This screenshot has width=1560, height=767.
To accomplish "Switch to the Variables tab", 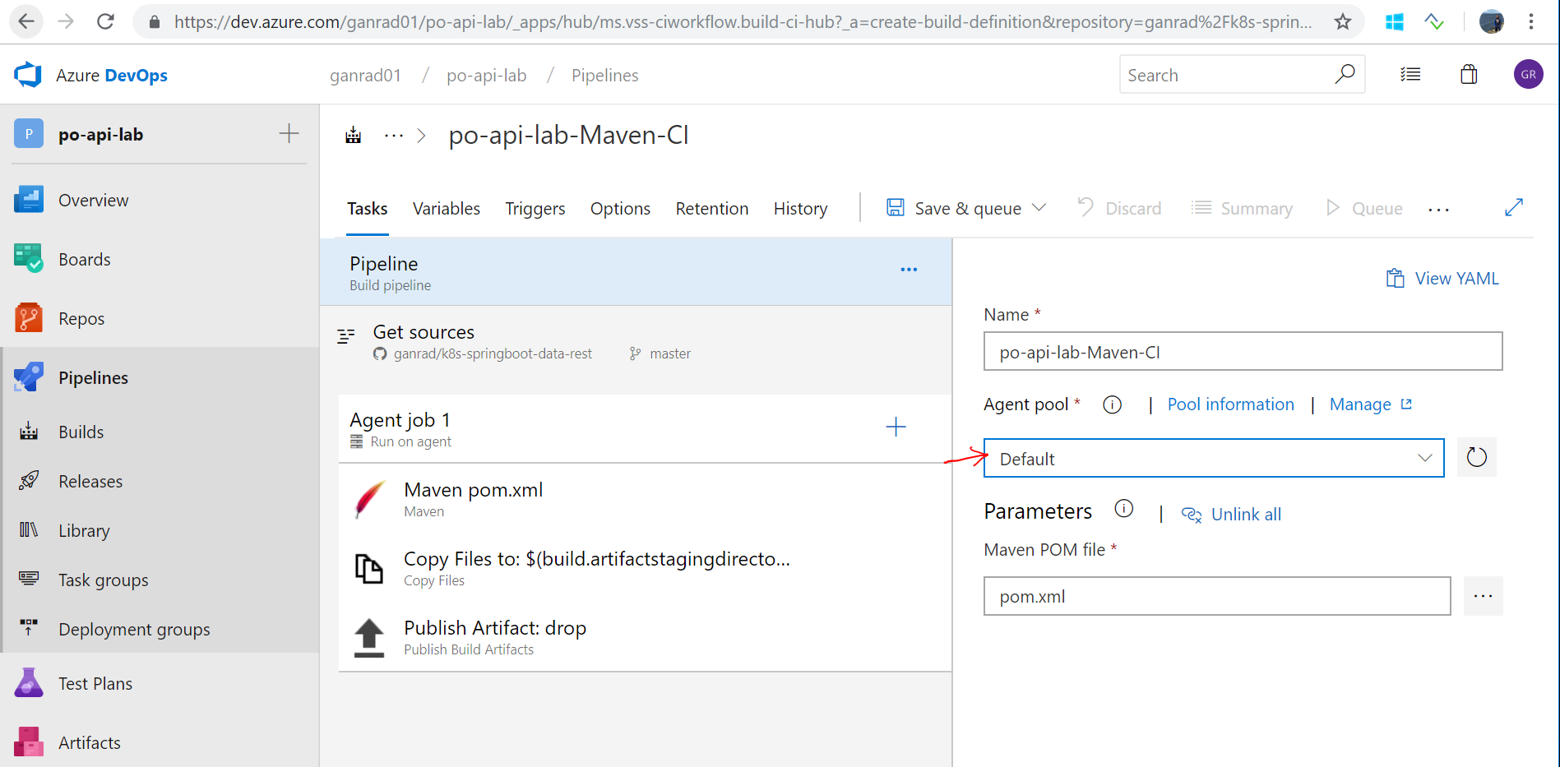I will pyautogui.click(x=447, y=209).
